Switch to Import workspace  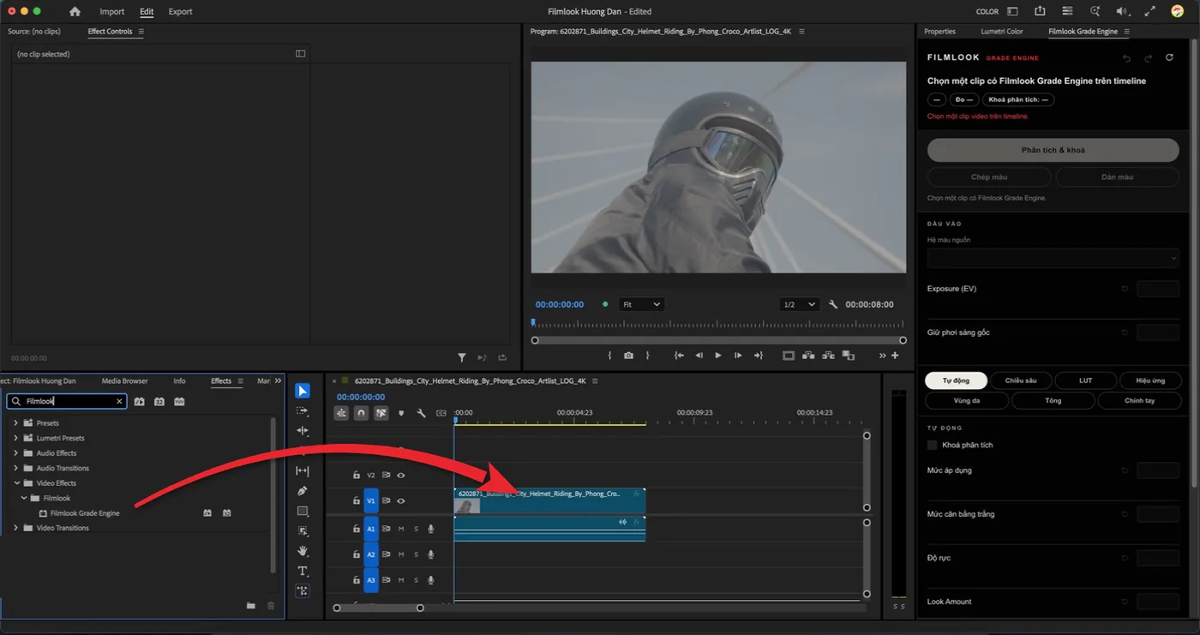tap(111, 12)
